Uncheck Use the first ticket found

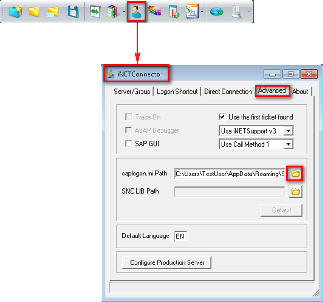click(222, 117)
